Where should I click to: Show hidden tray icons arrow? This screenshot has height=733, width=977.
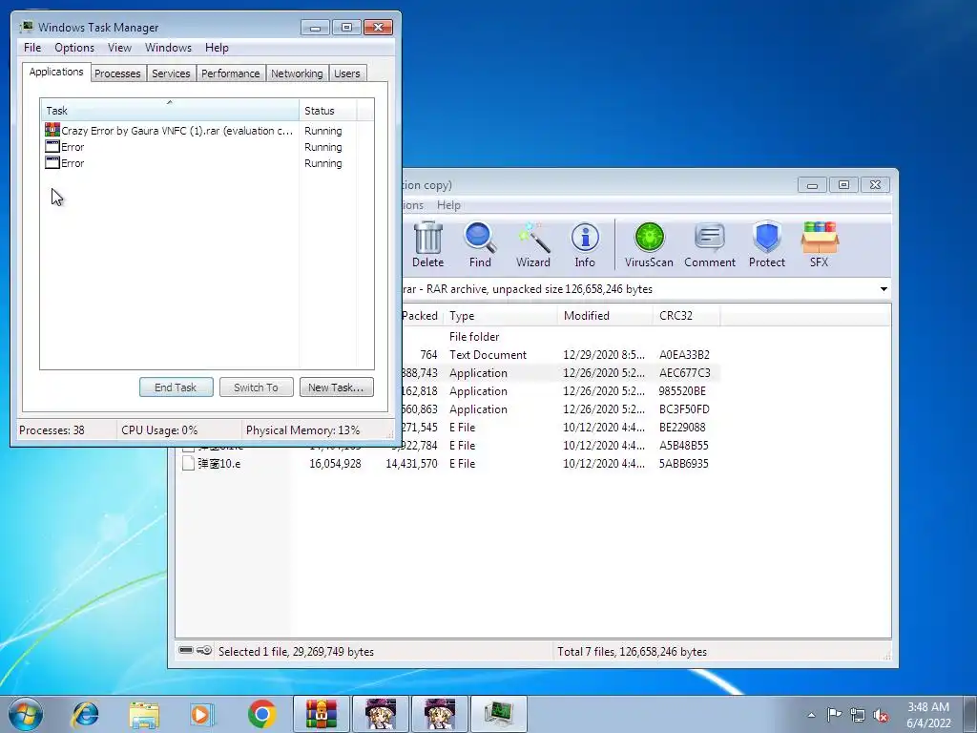coord(811,715)
